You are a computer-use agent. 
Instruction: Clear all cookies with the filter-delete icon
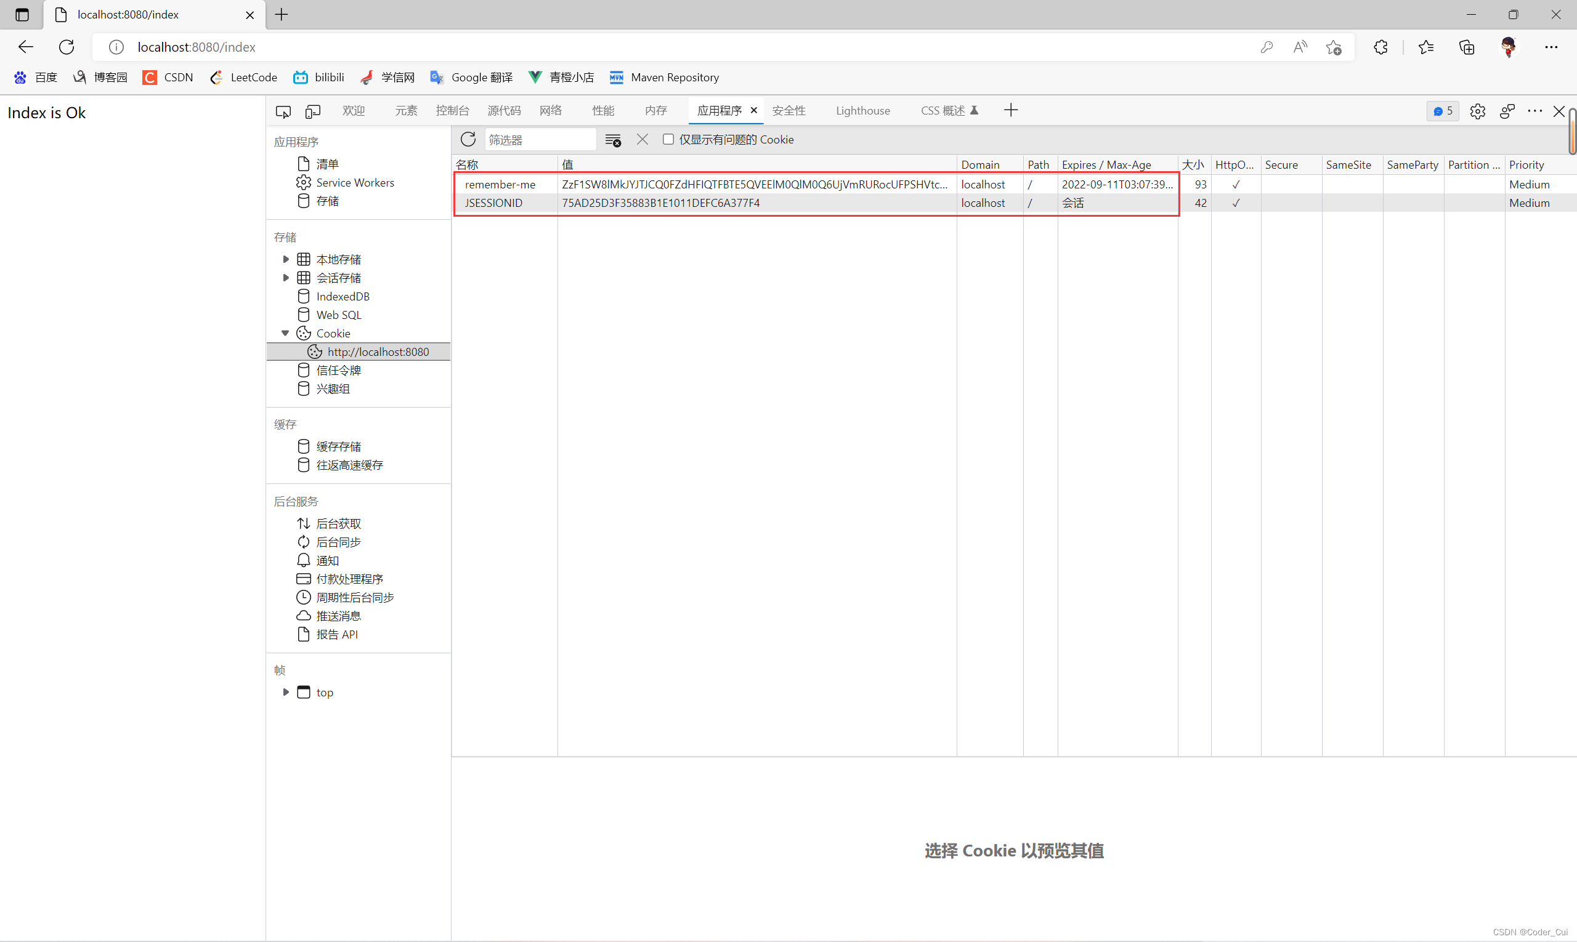click(613, 140)
